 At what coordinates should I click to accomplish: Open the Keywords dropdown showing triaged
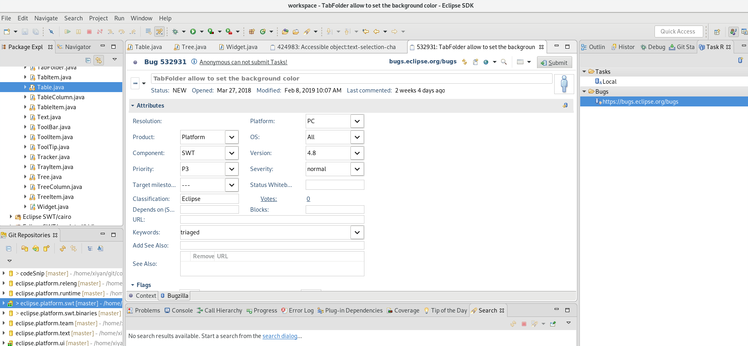(x=357, y=232)
